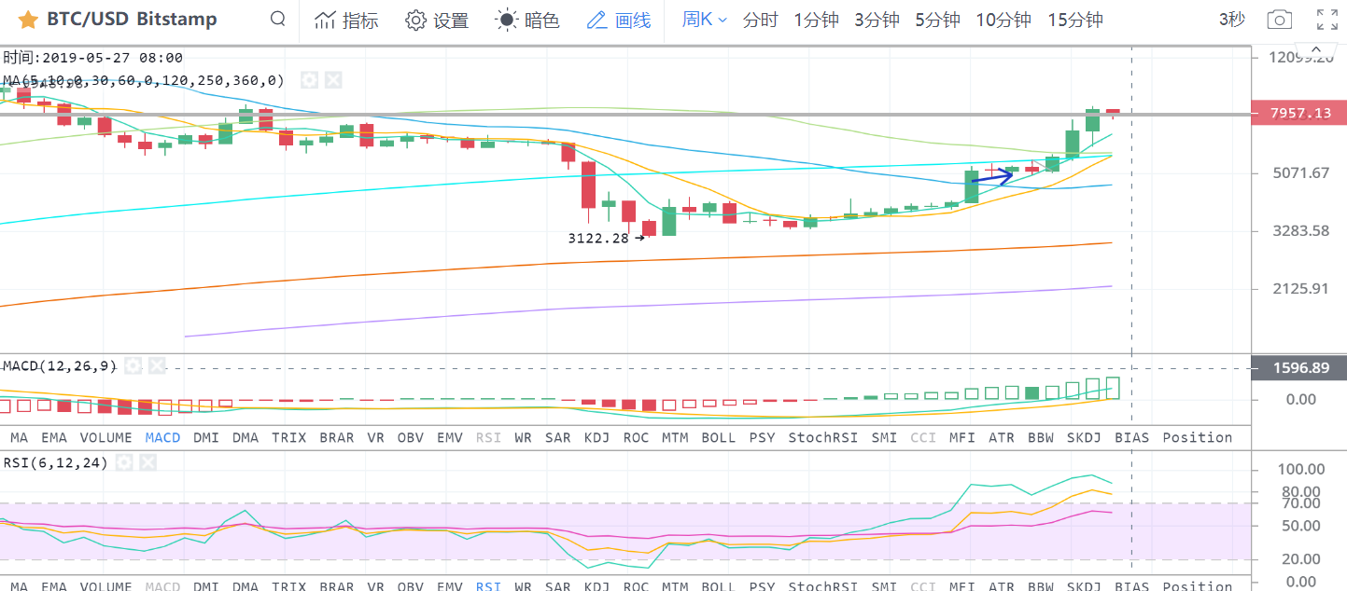
Task: Switch to the 分时 time-sharing view
Action: tap(760, 20)
